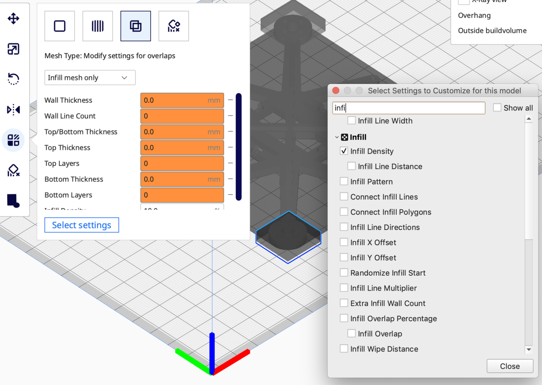The width and height of the screenshot is (542, 385).
Task: Collapse the Infill category in settings list
Action: coord(337,137)
